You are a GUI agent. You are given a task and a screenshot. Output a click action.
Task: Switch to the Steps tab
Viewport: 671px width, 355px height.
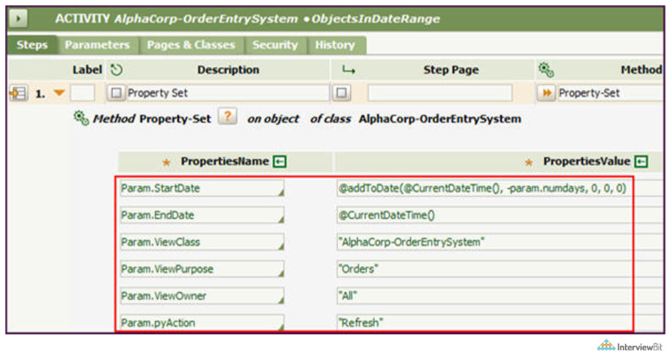pos(32,45)
